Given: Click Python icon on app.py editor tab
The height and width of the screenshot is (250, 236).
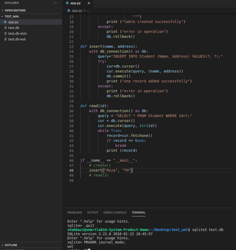Looking at the screenshot, I should (x=68, y=3).
